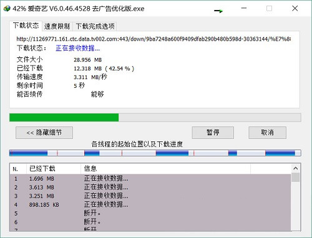Pause the download with 暂停 button

point(213,133)
